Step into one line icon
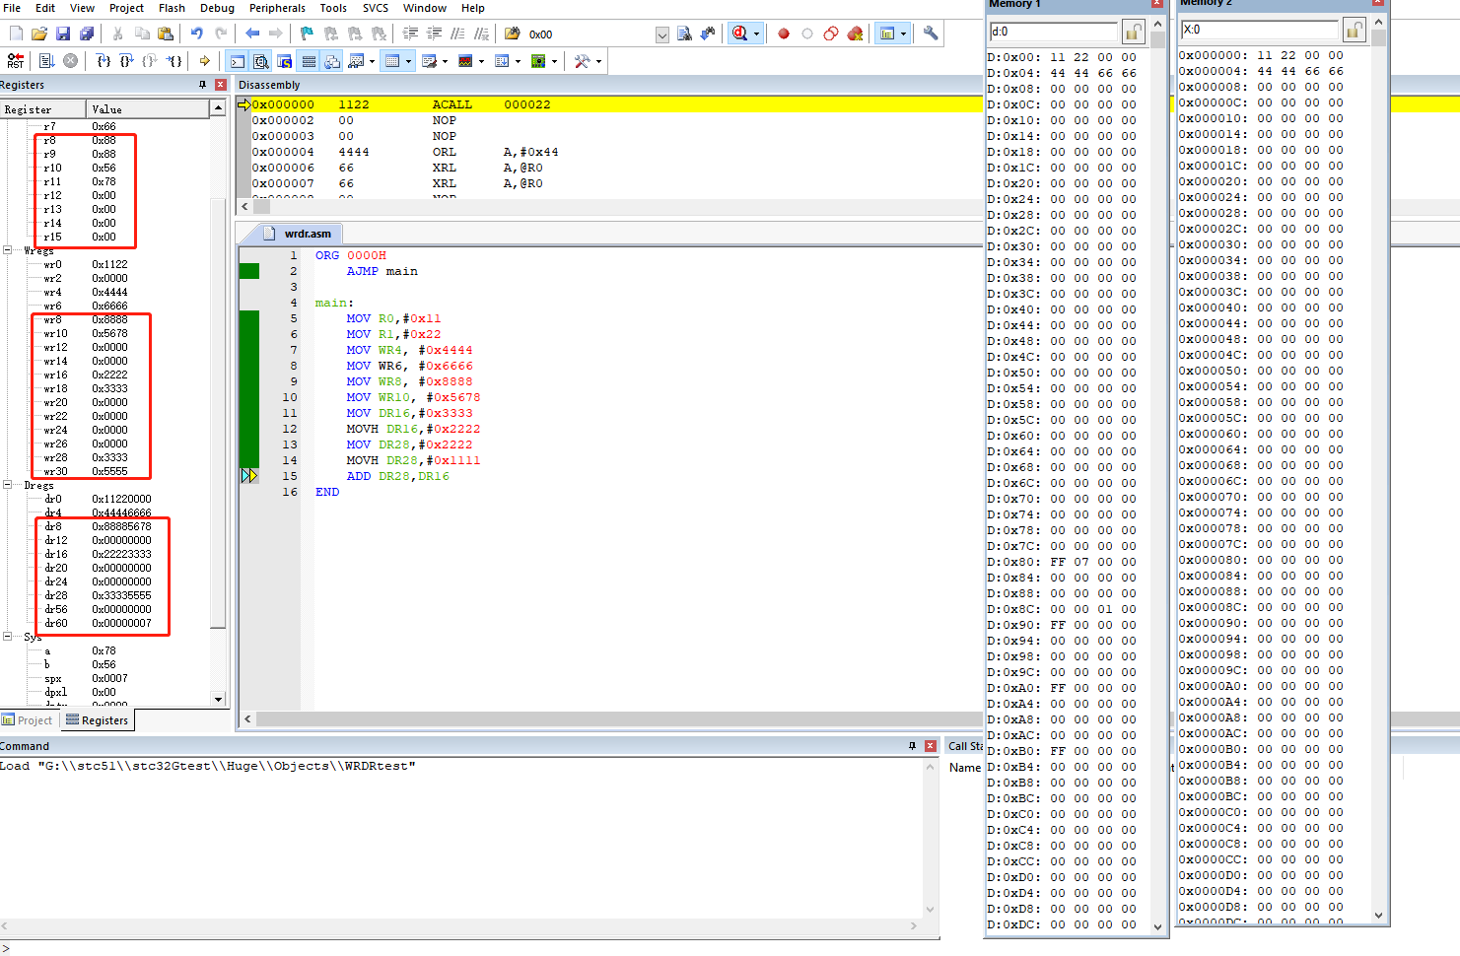 tap(104, 61)
